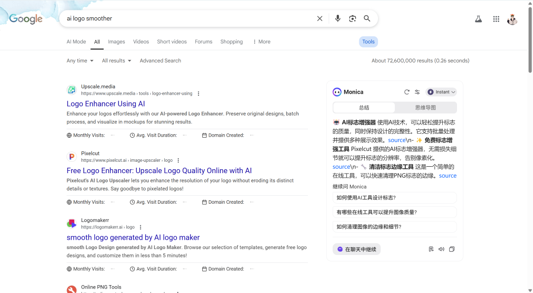533x293 pixels.
Task: Open Free Logo Enhancer Pixelcut result
Action: click(159, 171)
